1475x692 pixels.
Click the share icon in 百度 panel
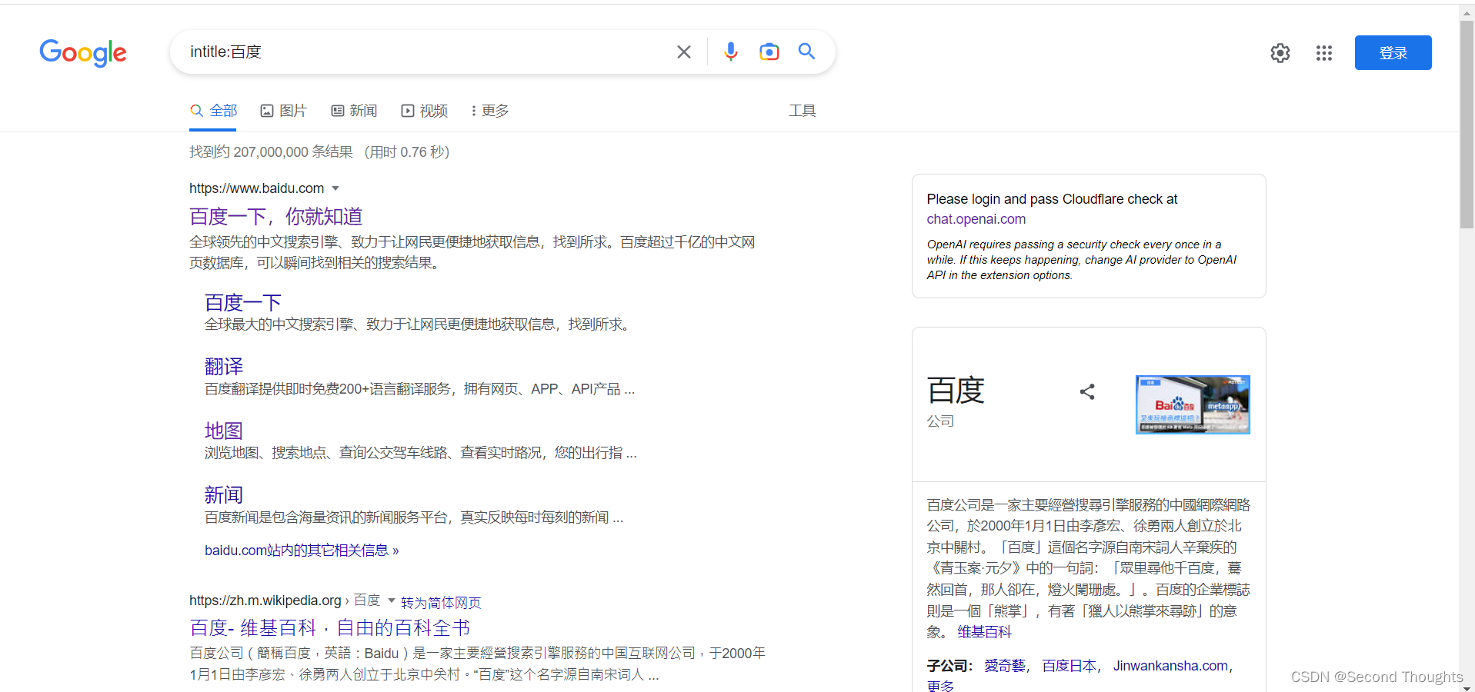point(1087,392)
